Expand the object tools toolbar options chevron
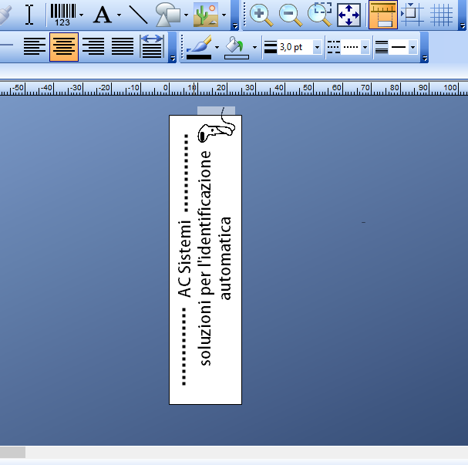The width and height of the screenshot is (468, 465). click(235, 26)
